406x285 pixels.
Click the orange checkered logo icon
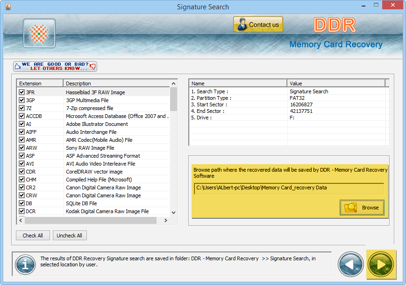(39, 34)
